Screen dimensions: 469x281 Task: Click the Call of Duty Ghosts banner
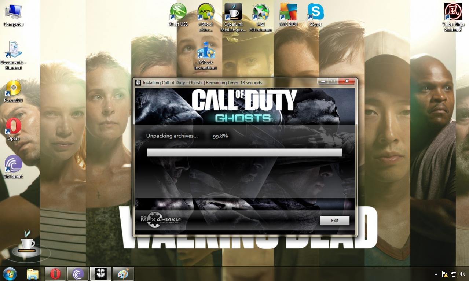pyautogui.click(x=245, y=106)
